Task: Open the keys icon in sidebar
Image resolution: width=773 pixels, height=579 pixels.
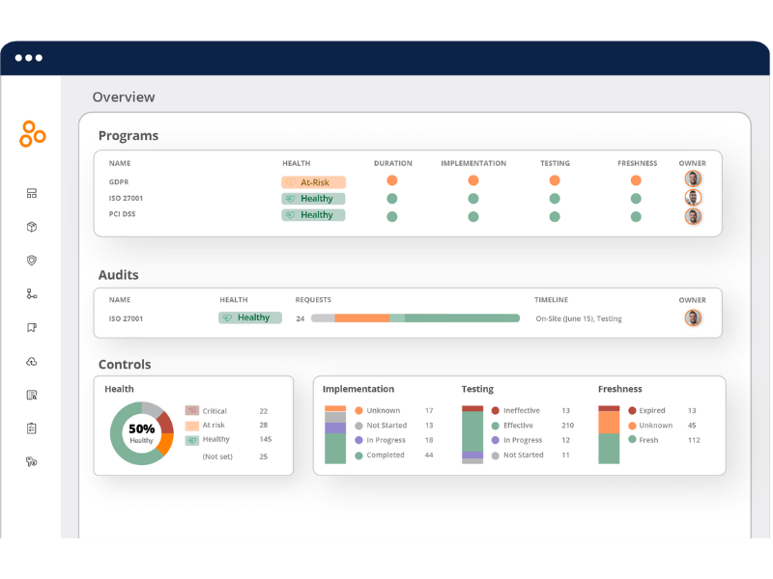Action: pos(32,462)
